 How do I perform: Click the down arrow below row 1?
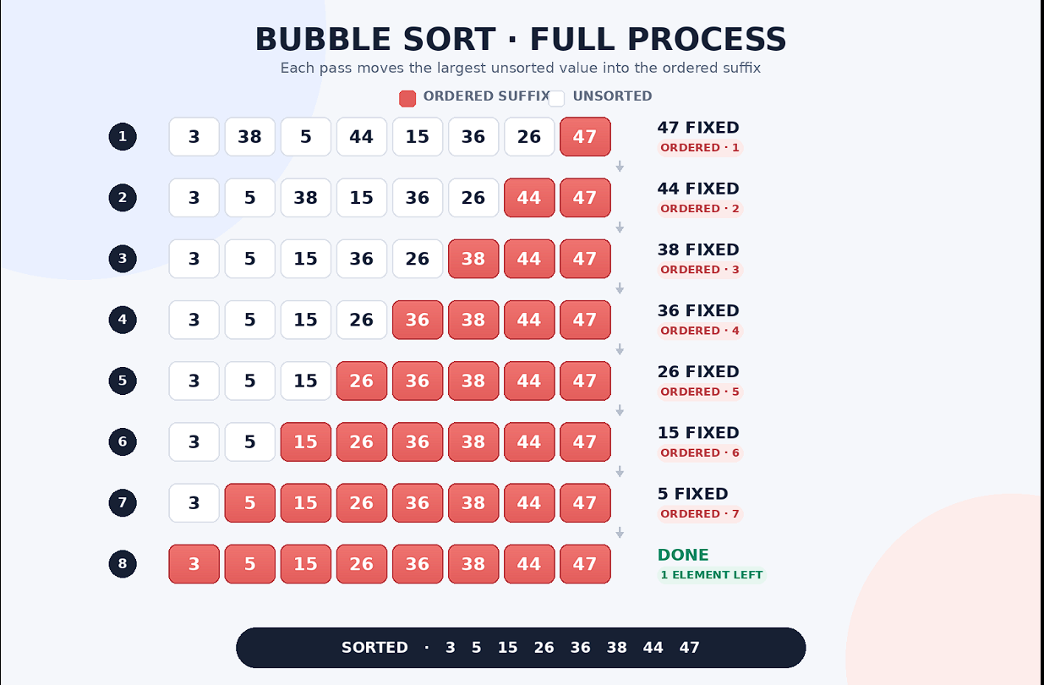click(620, 167)
